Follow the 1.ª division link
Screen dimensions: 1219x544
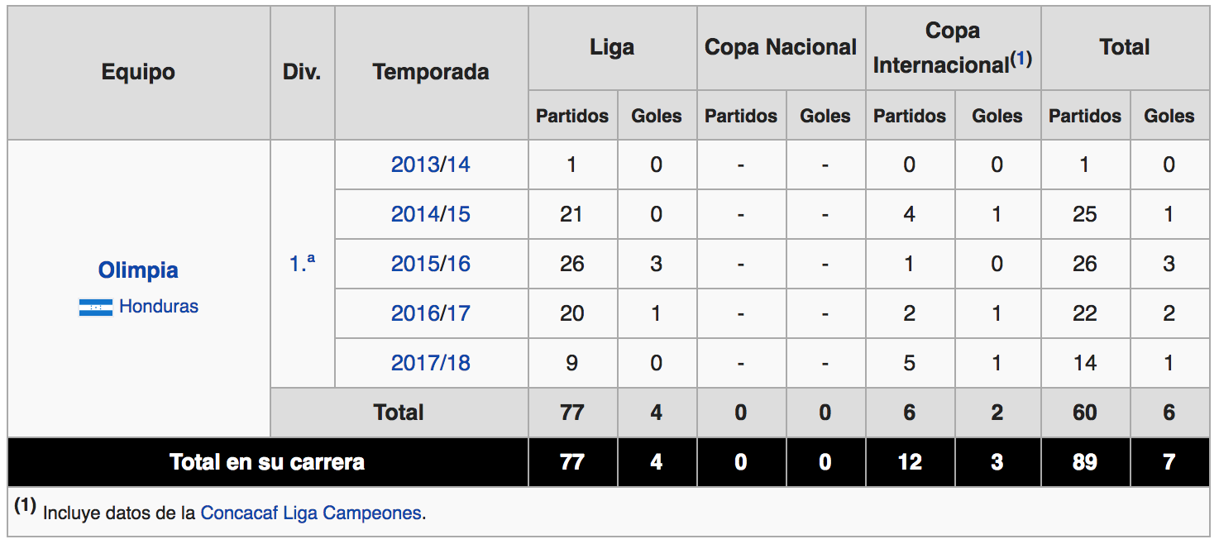point(302,264)
